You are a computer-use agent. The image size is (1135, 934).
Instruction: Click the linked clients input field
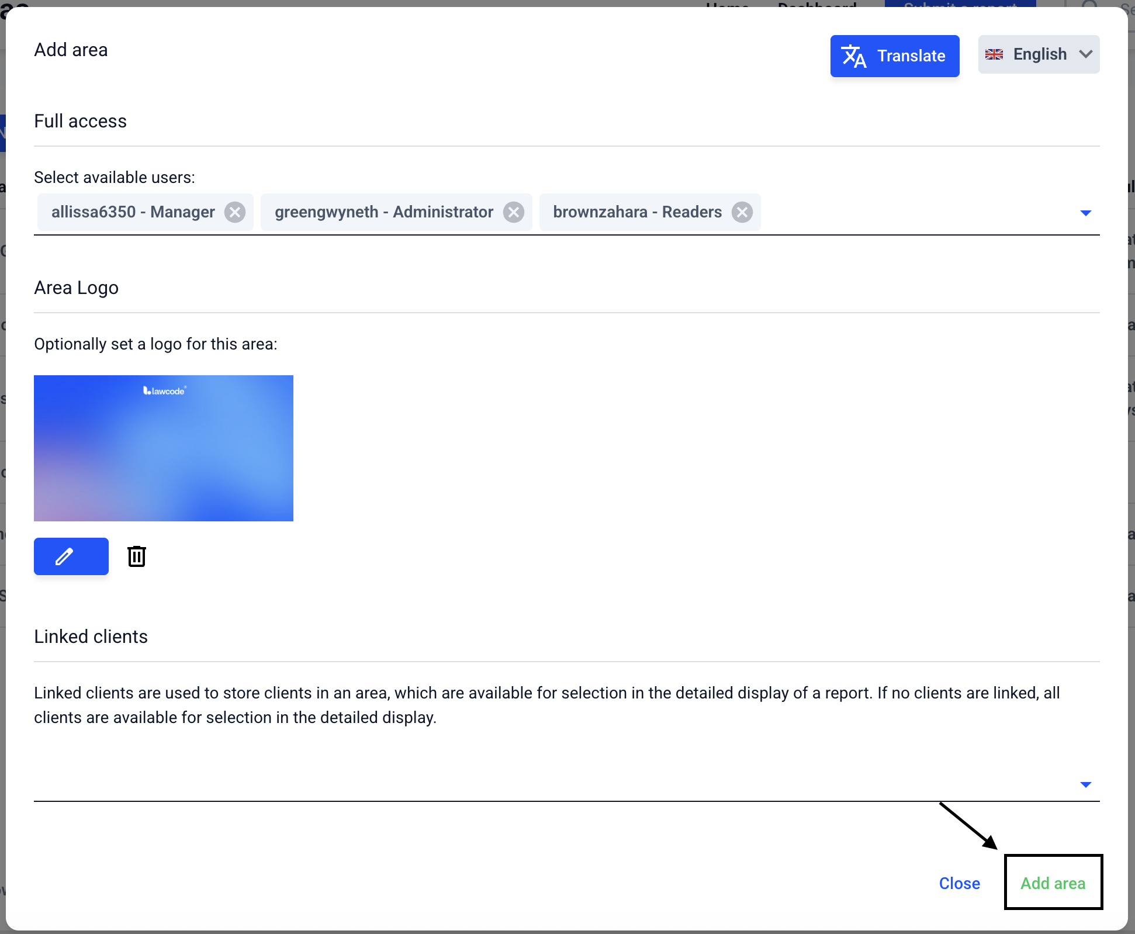click(x=526, y=783)
